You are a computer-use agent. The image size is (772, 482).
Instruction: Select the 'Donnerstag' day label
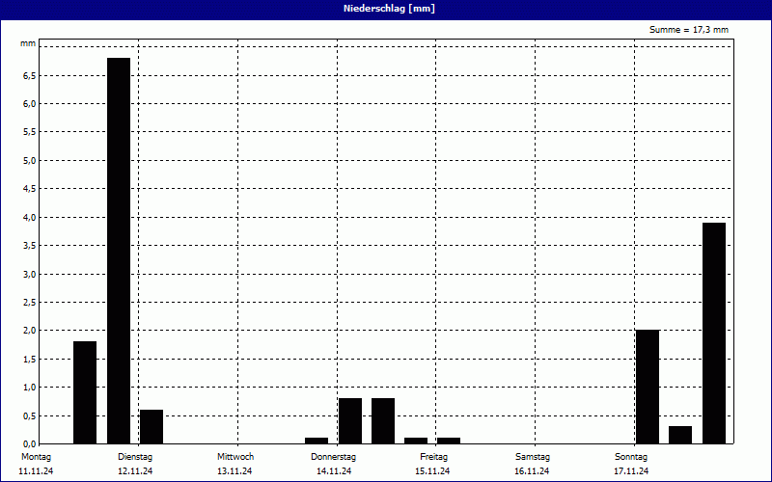pyautogui.click(x=333, y=457)
